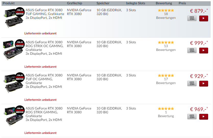Click 'Liefertermin unbekannt' under the €879 card
Screen dimensions: 213x138
point(40,33)
